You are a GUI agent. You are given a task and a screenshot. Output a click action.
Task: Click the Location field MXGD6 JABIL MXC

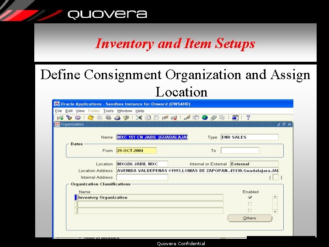[x=142, y=164]
